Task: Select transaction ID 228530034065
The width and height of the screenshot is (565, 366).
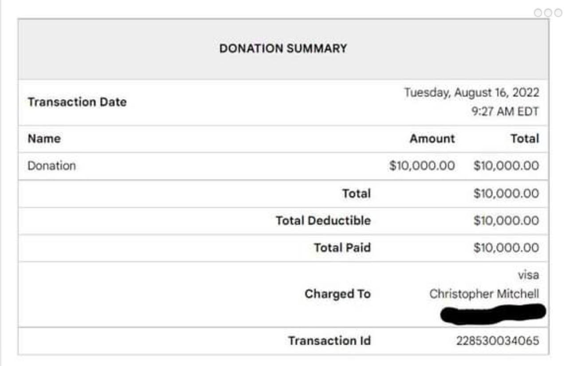Action: coord(498,341)
